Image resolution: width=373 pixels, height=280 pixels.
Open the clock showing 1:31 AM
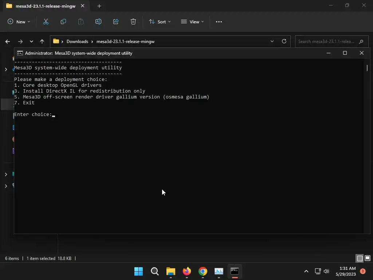[346, 271]
